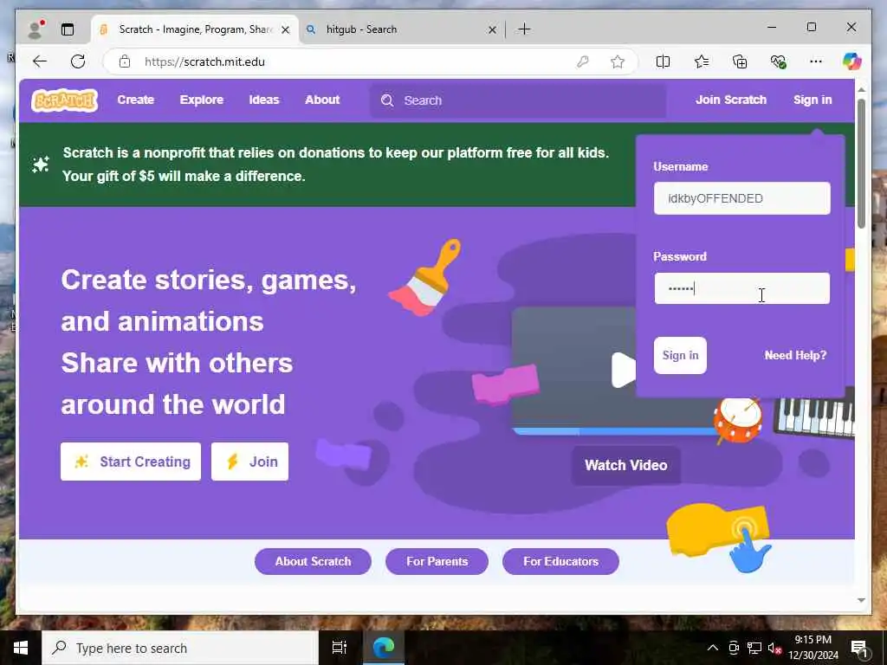Open Browser essentials heart icon
Viewport: 887px width, 665px height.
pyautogui.click(x=779, y=61)
